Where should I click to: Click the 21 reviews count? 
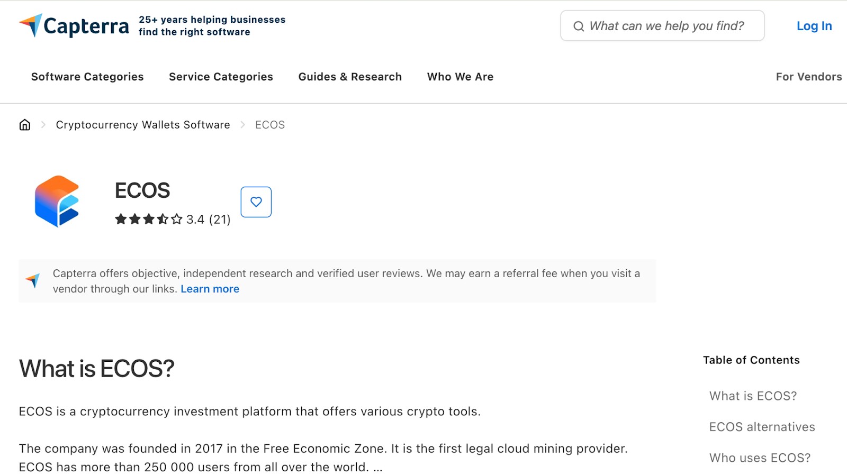click(220, 220)
